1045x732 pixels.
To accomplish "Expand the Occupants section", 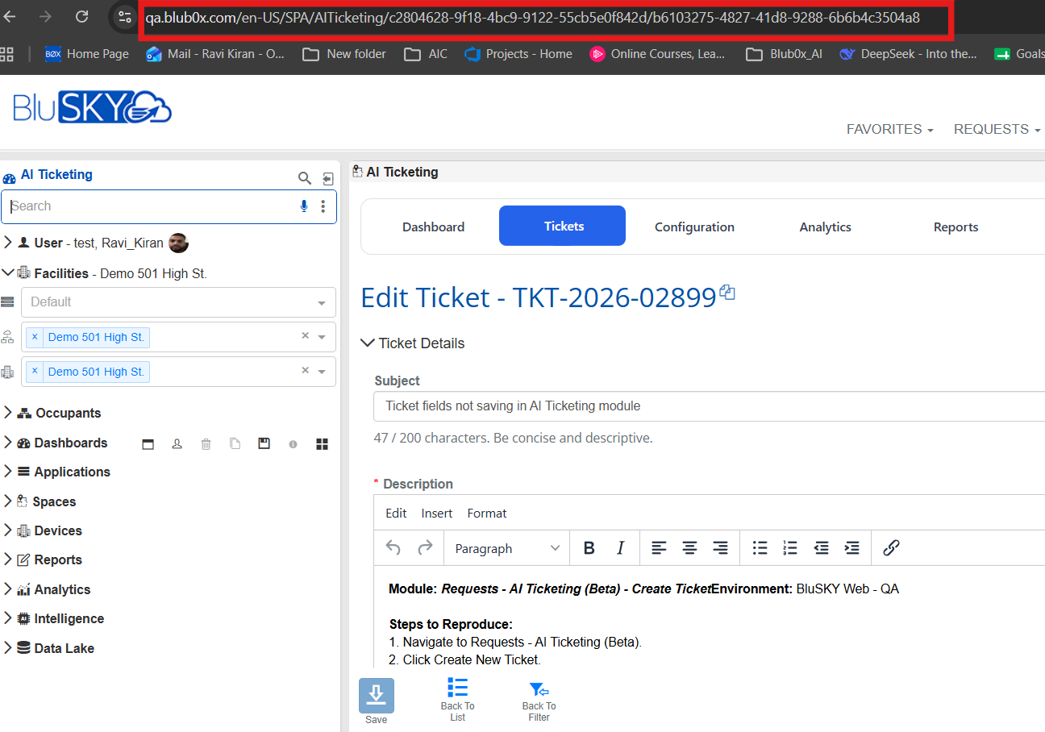I will [8, 413].
